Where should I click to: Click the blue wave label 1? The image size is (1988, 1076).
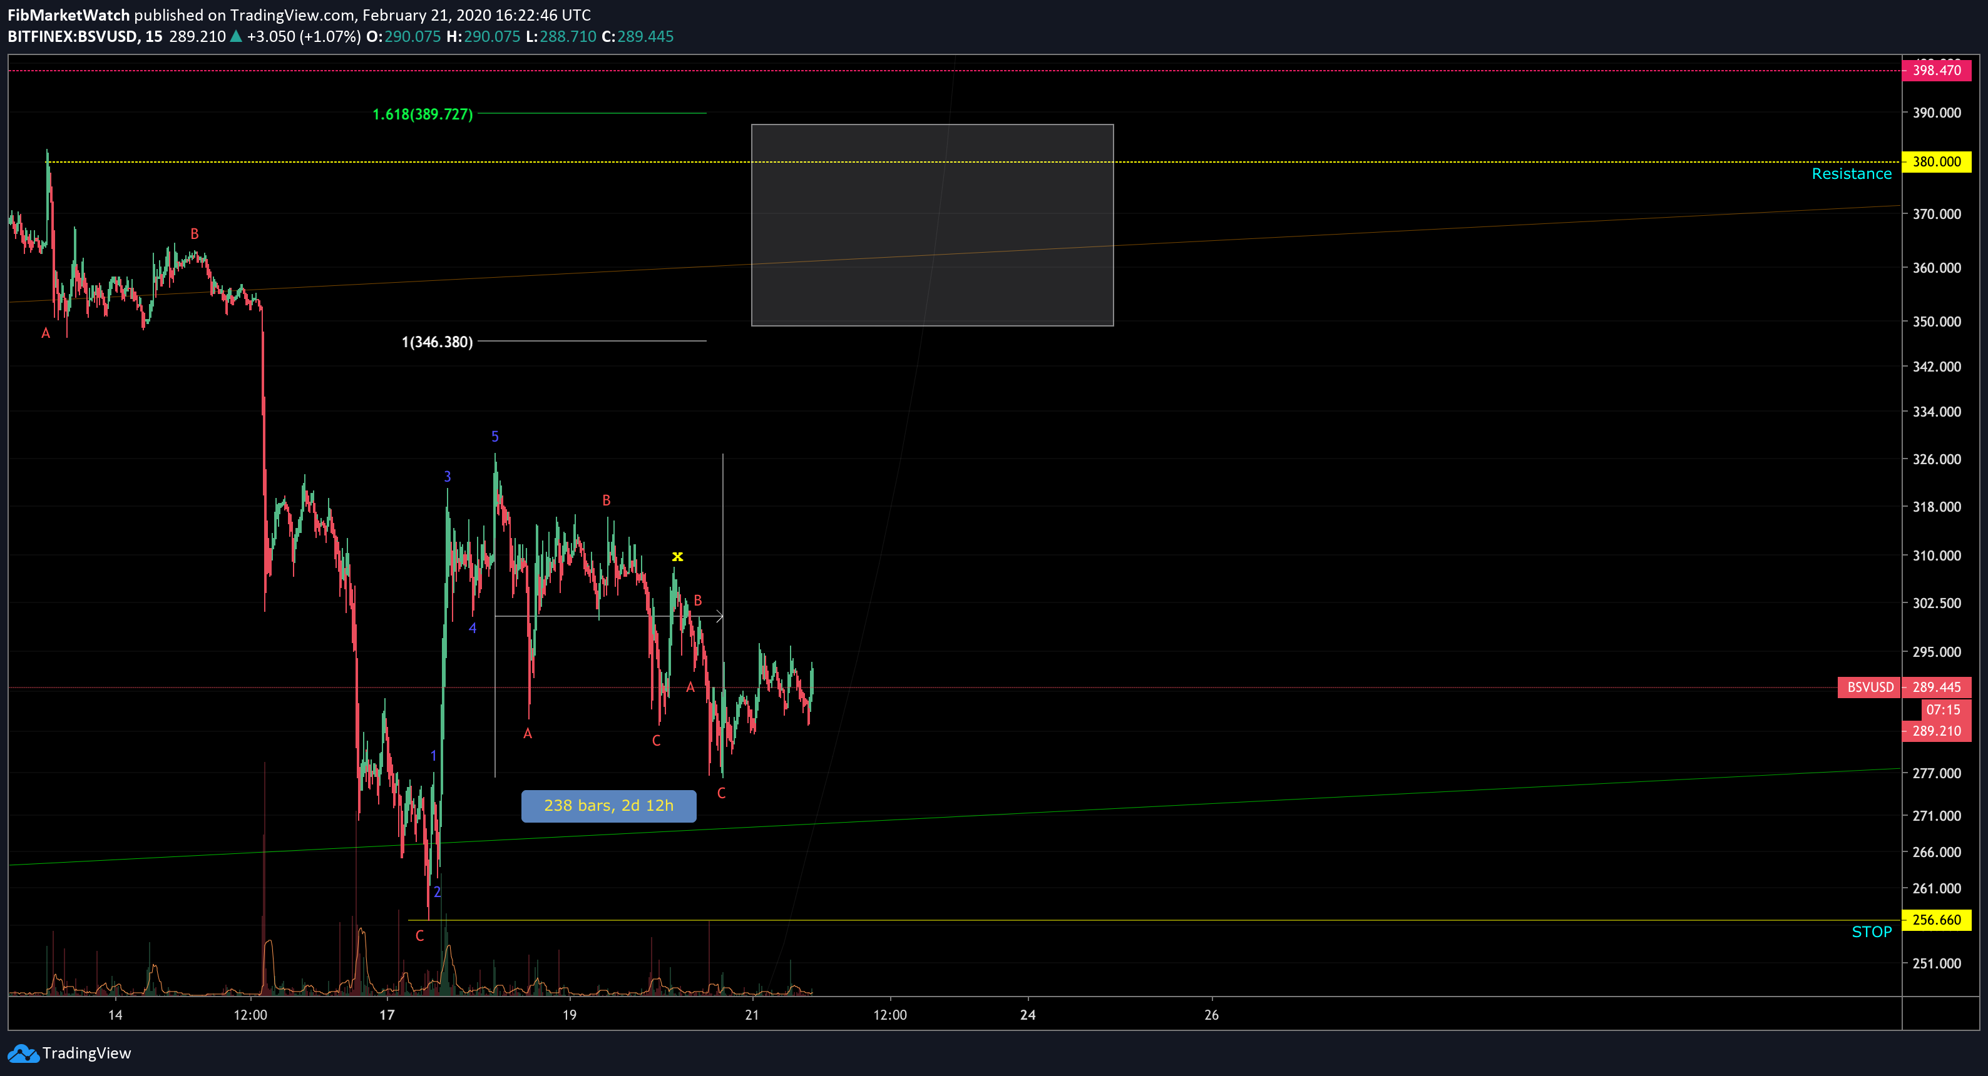[434, 756]
